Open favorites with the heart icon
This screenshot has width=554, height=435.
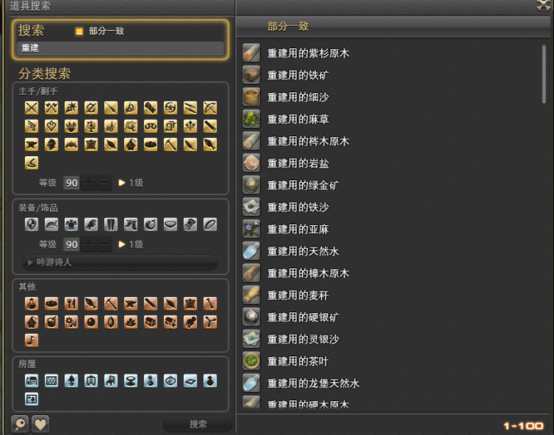point(40,423)
